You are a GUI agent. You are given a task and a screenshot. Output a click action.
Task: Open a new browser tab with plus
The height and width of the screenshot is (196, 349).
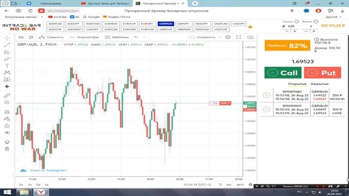(x=195, y=3)
